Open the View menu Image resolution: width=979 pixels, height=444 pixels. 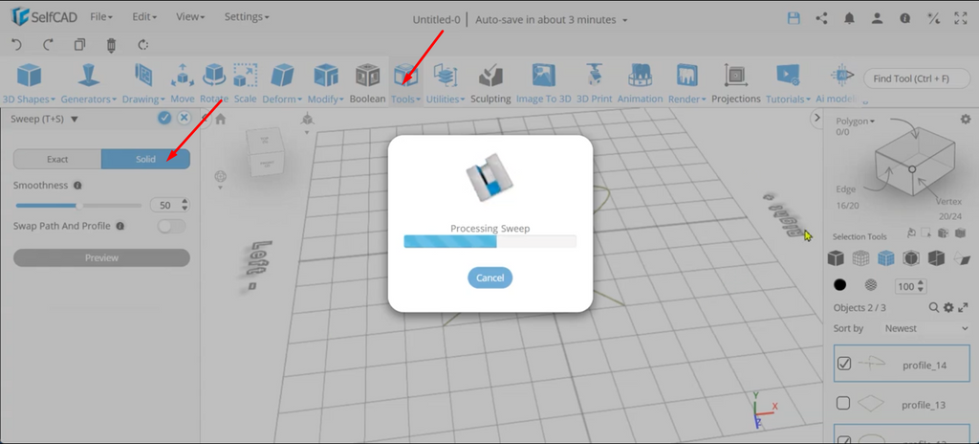(x=190, y=17)
